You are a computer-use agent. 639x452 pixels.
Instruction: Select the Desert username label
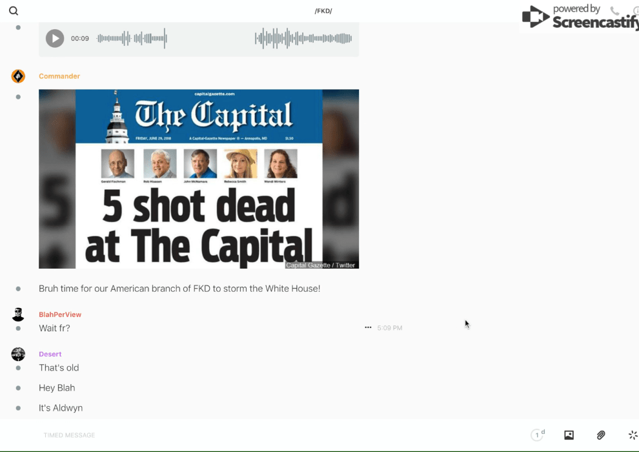(50, 354)
